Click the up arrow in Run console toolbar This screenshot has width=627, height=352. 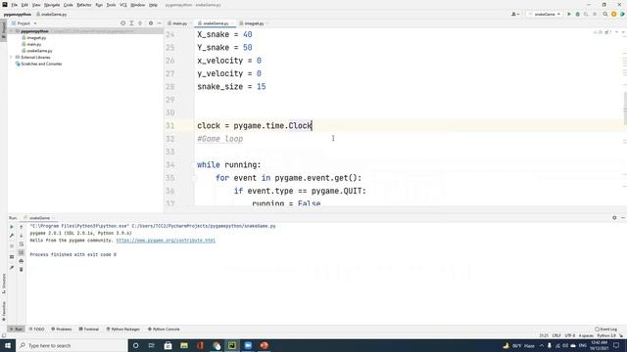pos(22,227)
